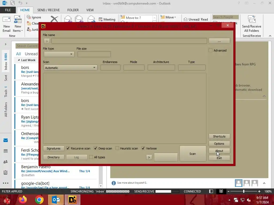The height and width of the screenshot is (205, 274).
Task: Click the Directory button
Action: (54, 157)
